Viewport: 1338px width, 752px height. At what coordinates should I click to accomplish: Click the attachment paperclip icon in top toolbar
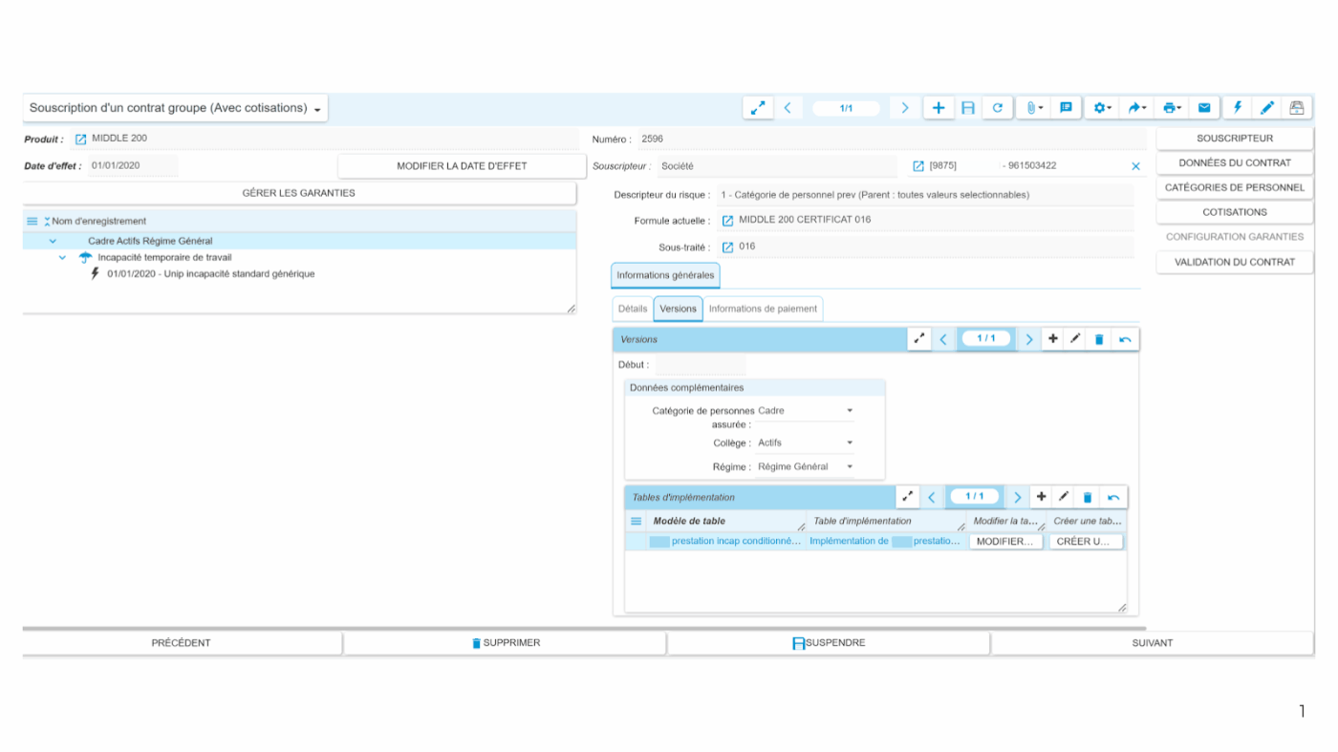pos(1032,108)
